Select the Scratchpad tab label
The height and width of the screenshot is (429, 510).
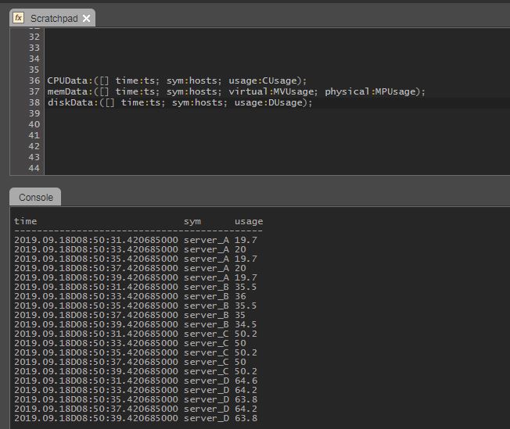pos(54,19)
